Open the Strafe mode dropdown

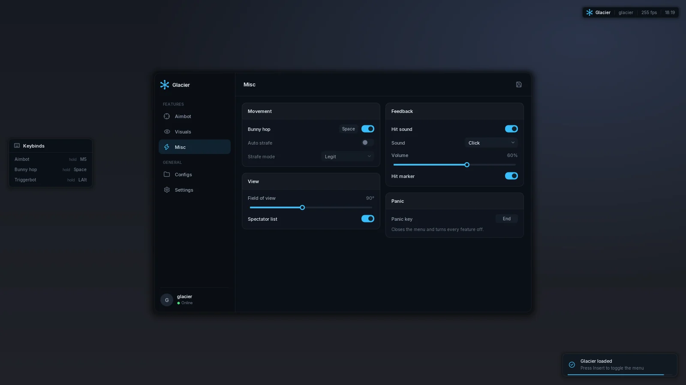348,157
